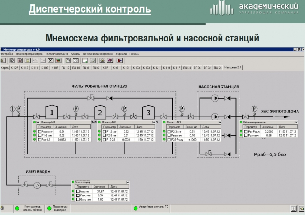Switch to the ПШ 12 tab
The image size is (305, 215).
65,68
